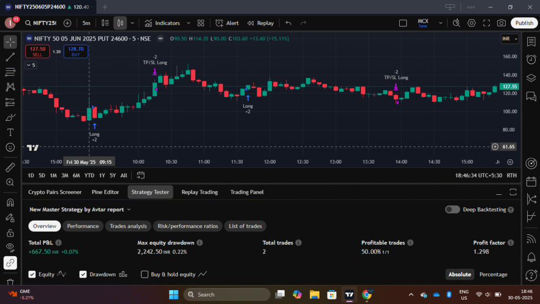The height and width of the screenshot is (304, 540).
Task: Open the Trading Panel tab
Action: click(x=247, y=192)
